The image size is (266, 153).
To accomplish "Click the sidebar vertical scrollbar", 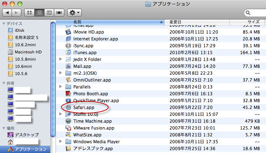I will [53, 79].
